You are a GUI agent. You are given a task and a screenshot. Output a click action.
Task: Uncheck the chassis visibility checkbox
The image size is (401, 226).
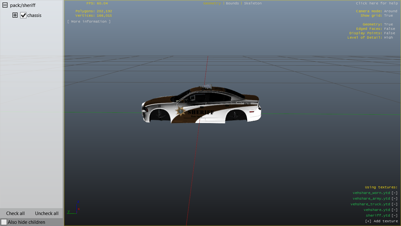(23, 15)
